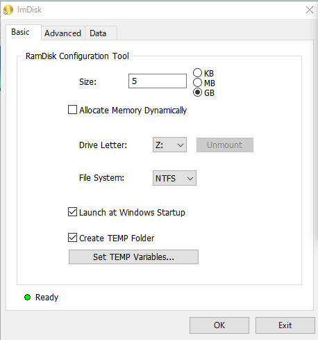The height and width of the screenshot is (340, 318).
Task: Click the ImDisk gold disc application icon
Action: click(x=8, y=10)
